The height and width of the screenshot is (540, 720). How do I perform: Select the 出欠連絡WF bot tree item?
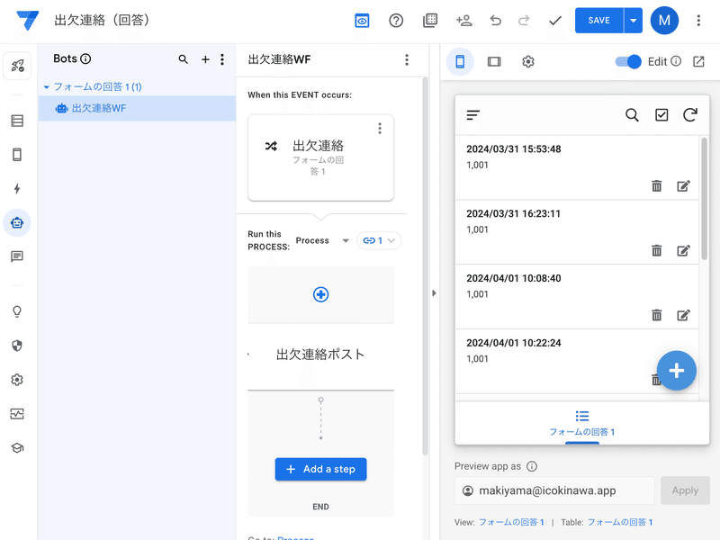137,108
